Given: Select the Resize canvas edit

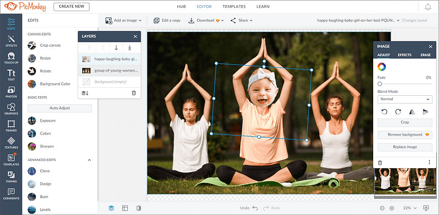Looking at the screenshot, I should pos(39,58).
